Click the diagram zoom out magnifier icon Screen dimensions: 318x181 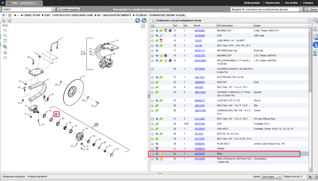tap(5, 36)
